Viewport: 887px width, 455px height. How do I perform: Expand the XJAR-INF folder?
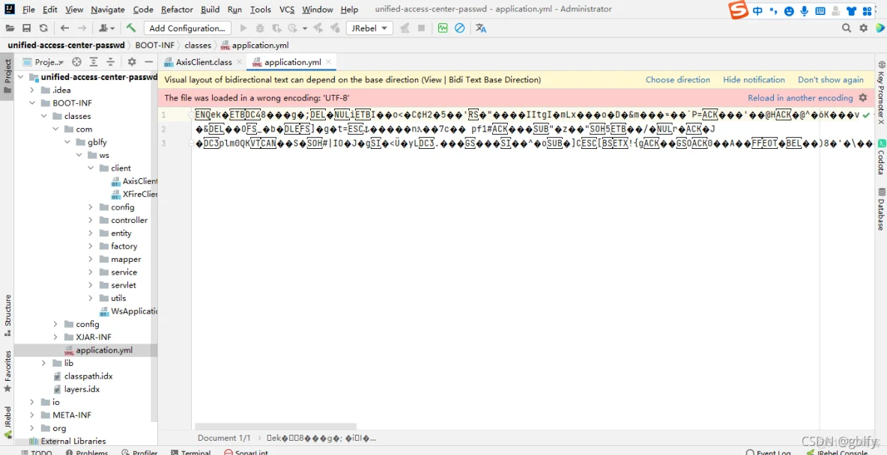tap(55, 337)
